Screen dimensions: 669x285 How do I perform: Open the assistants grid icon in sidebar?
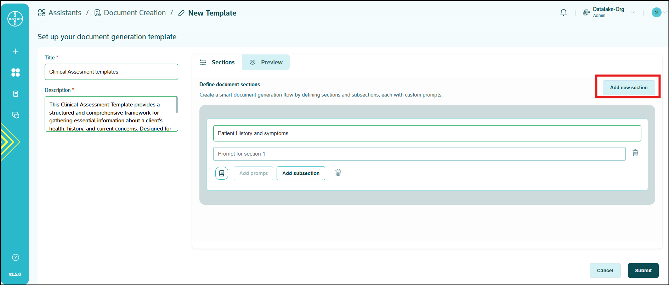[16, 72]
